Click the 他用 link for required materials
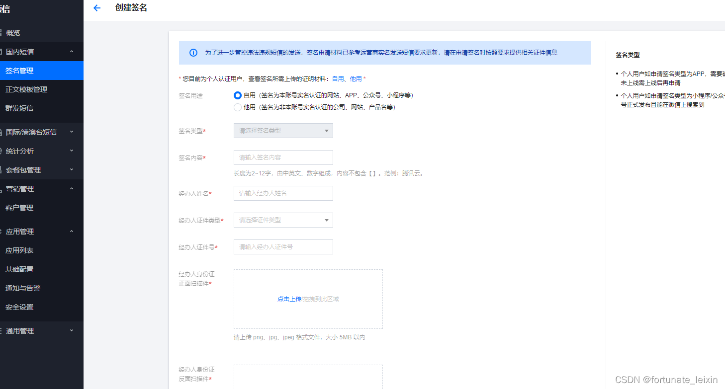Viewport: 725px width, 389px height. tap(356, 79)
